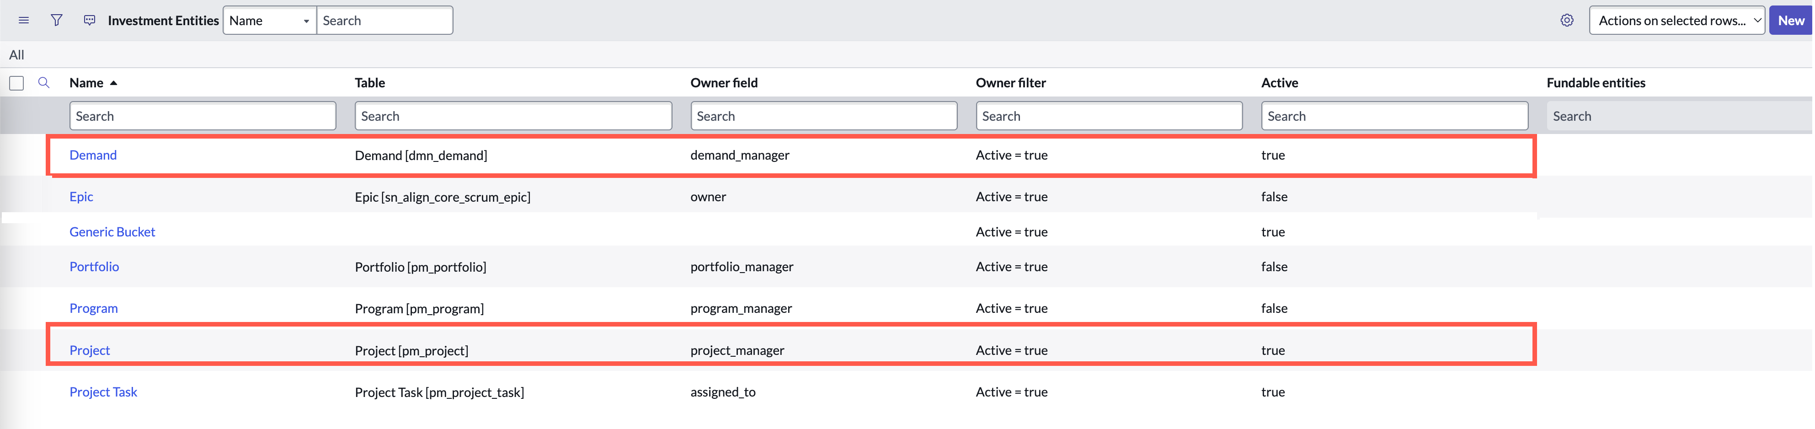Tick the select-all rows checkbox
1815x429 pixels.
(x=17, y=83)
